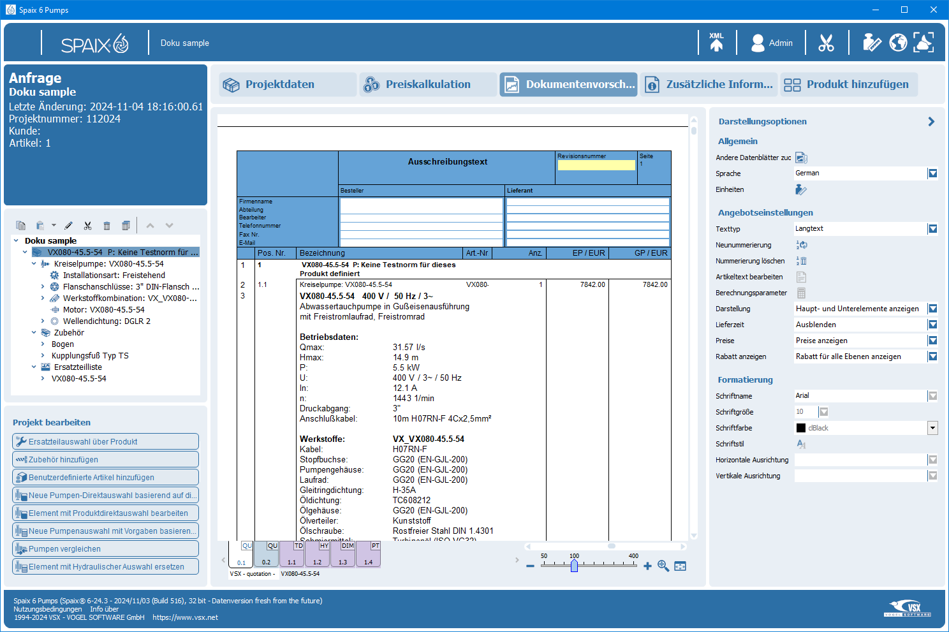The width and height of the screenshot is (949, 632).
Task: Click the copy icon in tree toolbar
Action: (x=21, y=225)
